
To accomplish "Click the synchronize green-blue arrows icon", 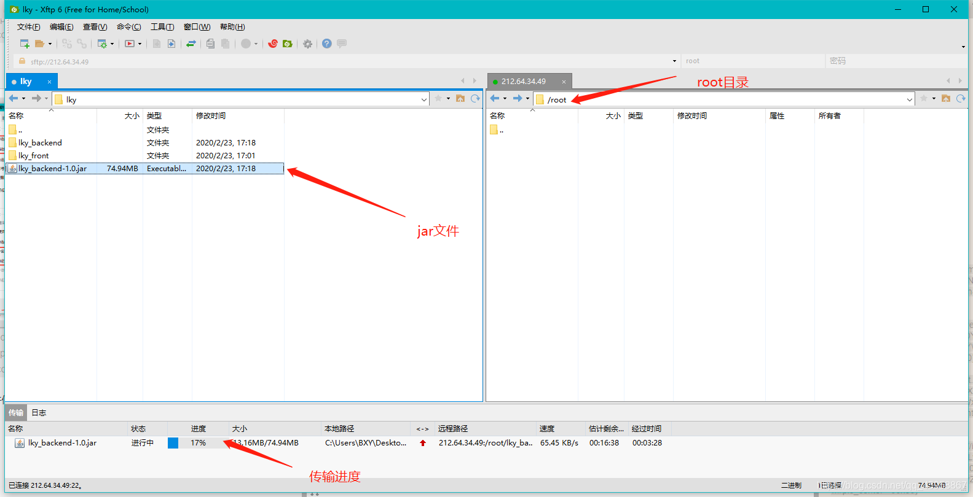I will pyautogui.click(x=191, y=44).
